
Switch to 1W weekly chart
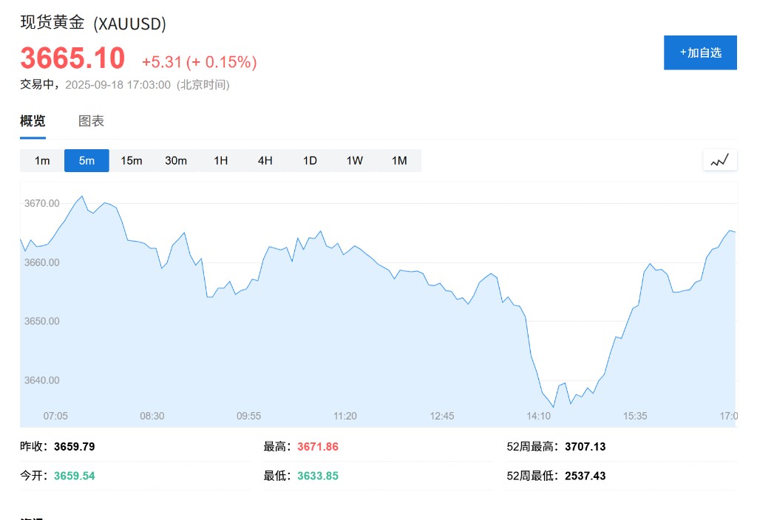(355, 160)
